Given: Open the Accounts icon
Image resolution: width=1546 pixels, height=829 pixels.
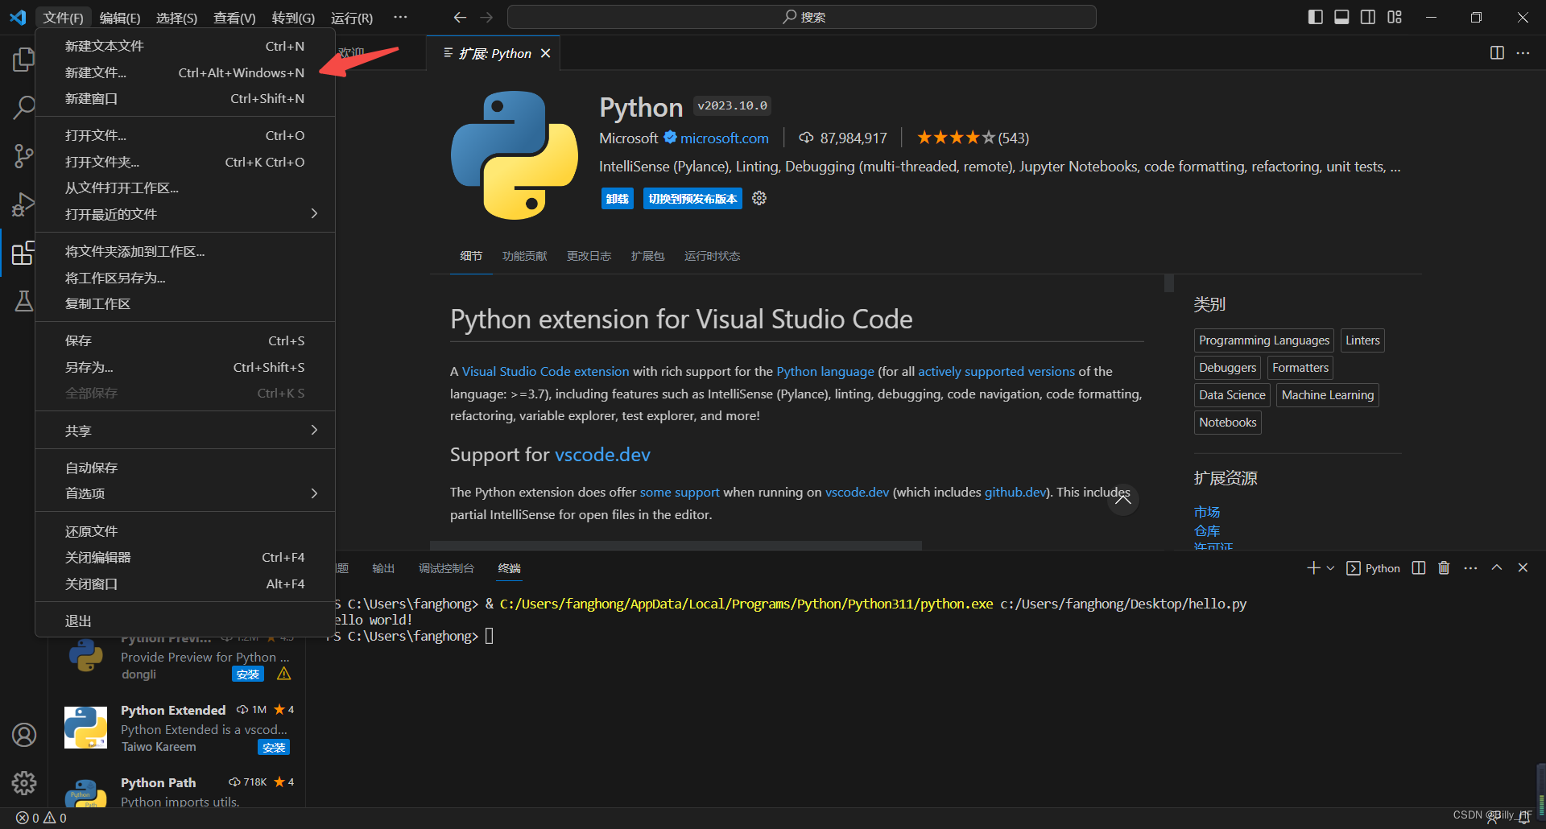Looking at the screenshot, I should tap(24, 735).
